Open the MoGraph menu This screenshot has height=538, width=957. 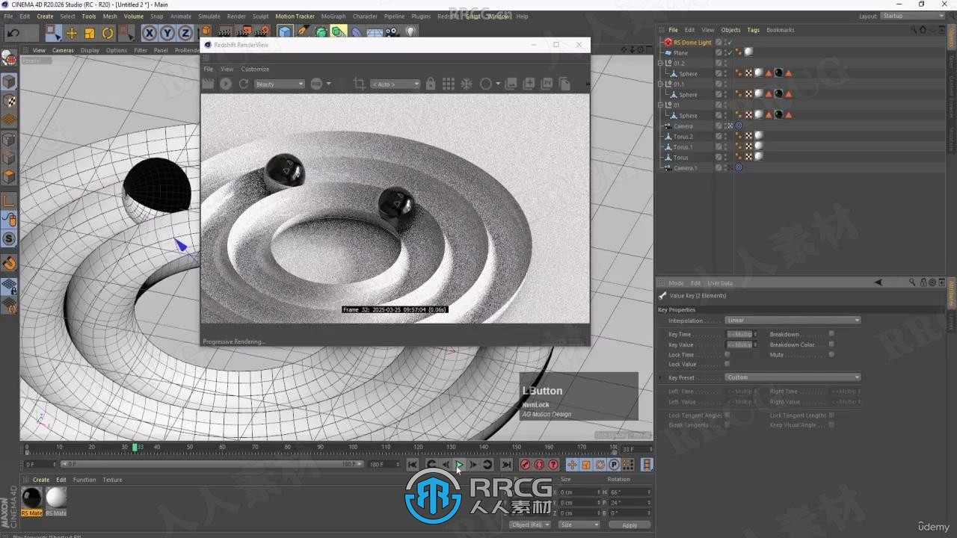pos(333,16)
